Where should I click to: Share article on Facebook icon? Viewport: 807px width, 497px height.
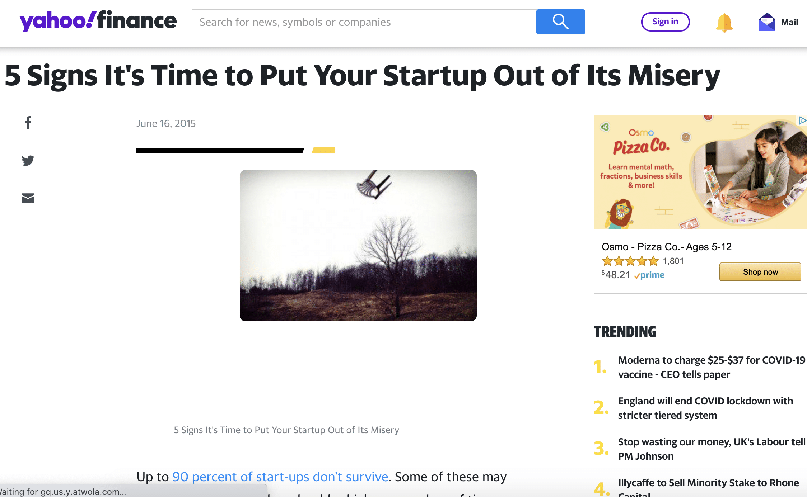tap(28, 123)
